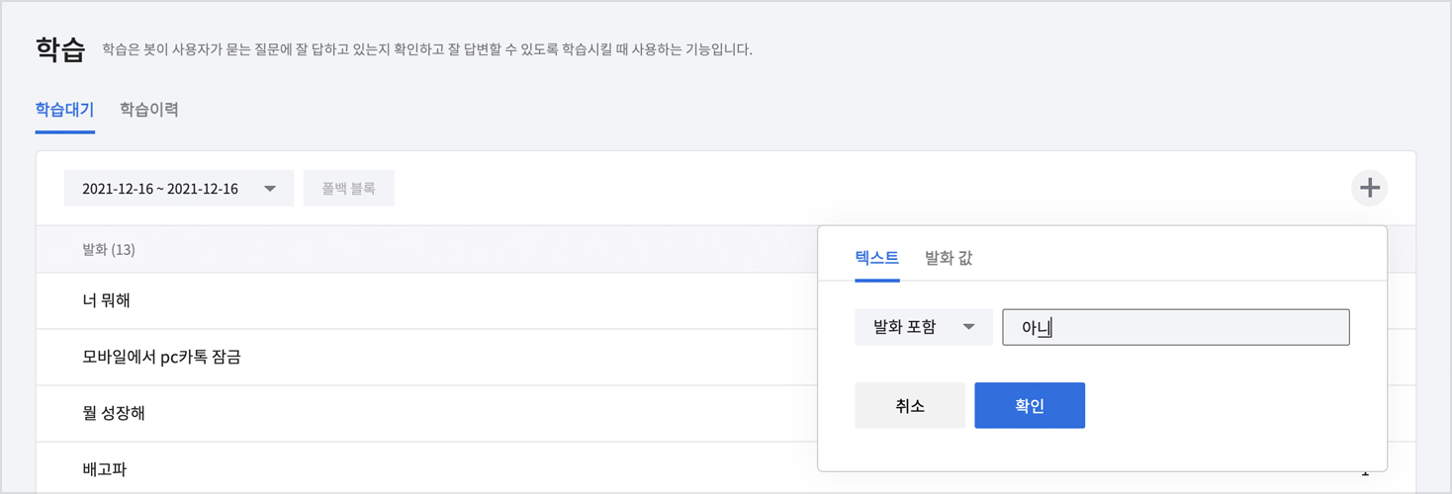Expand the 발화 포함 condition dropdown

coord(923,327)
